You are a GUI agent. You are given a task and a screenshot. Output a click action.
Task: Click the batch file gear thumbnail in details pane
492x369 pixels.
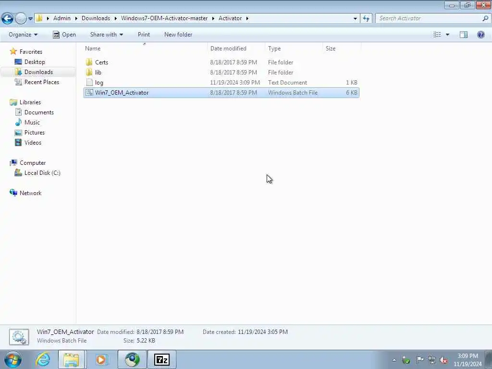click(19, 337)
